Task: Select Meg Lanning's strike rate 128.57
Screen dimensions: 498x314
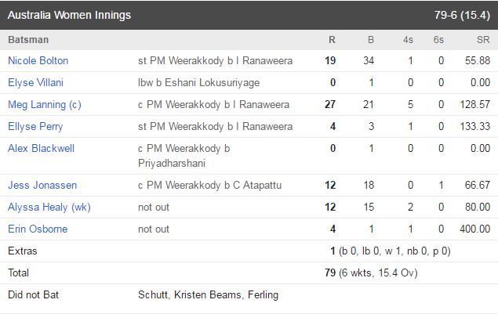Action: pyautogui.click(x=475, y=104)
